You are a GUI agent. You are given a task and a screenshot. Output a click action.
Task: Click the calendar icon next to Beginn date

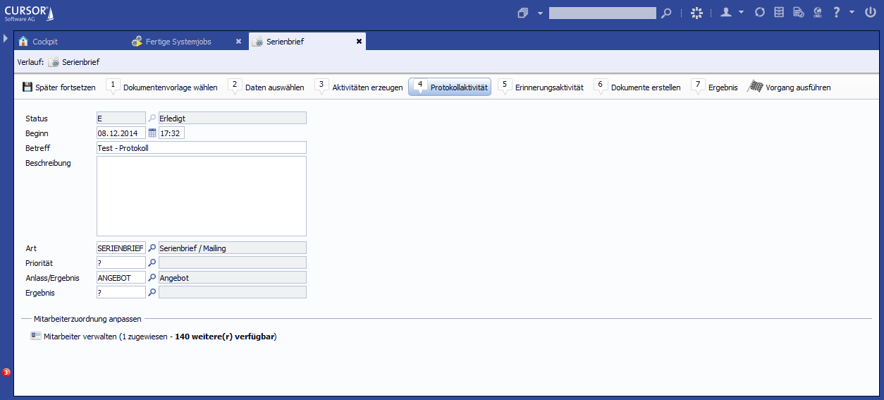pyautogui.click(x=152, y=133)
